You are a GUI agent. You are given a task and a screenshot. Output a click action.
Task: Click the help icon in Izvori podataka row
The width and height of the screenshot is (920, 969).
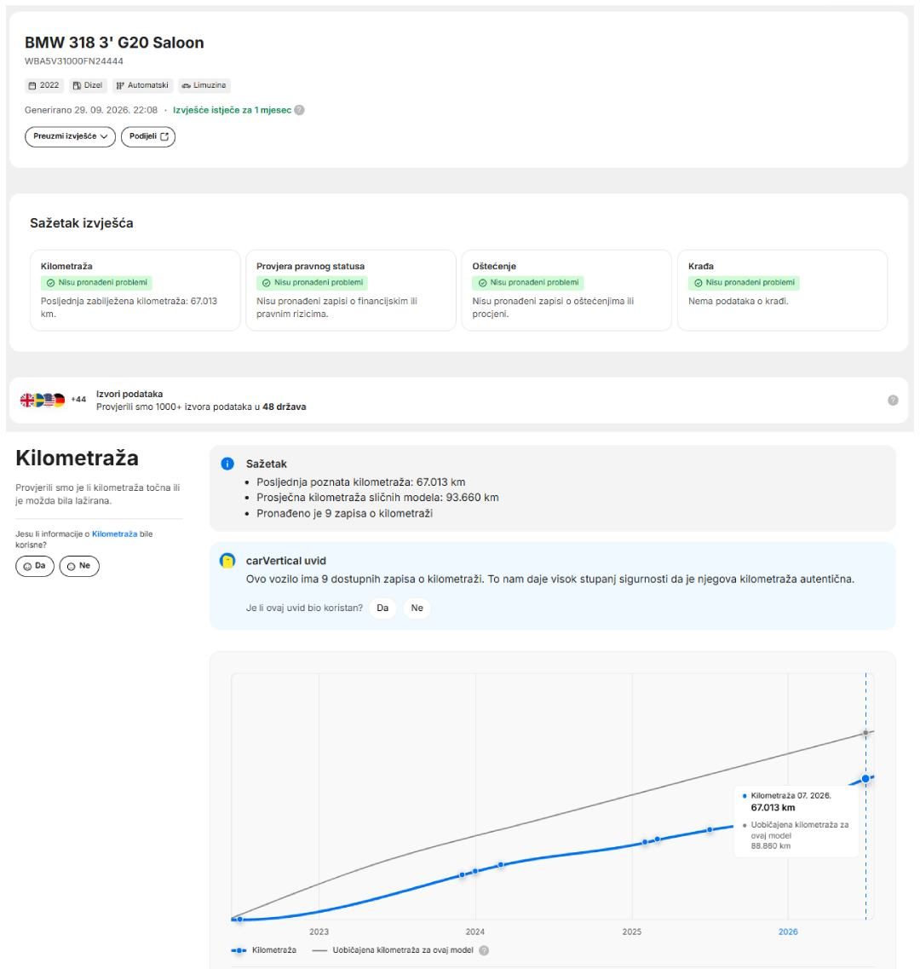(x=893, y=401)
